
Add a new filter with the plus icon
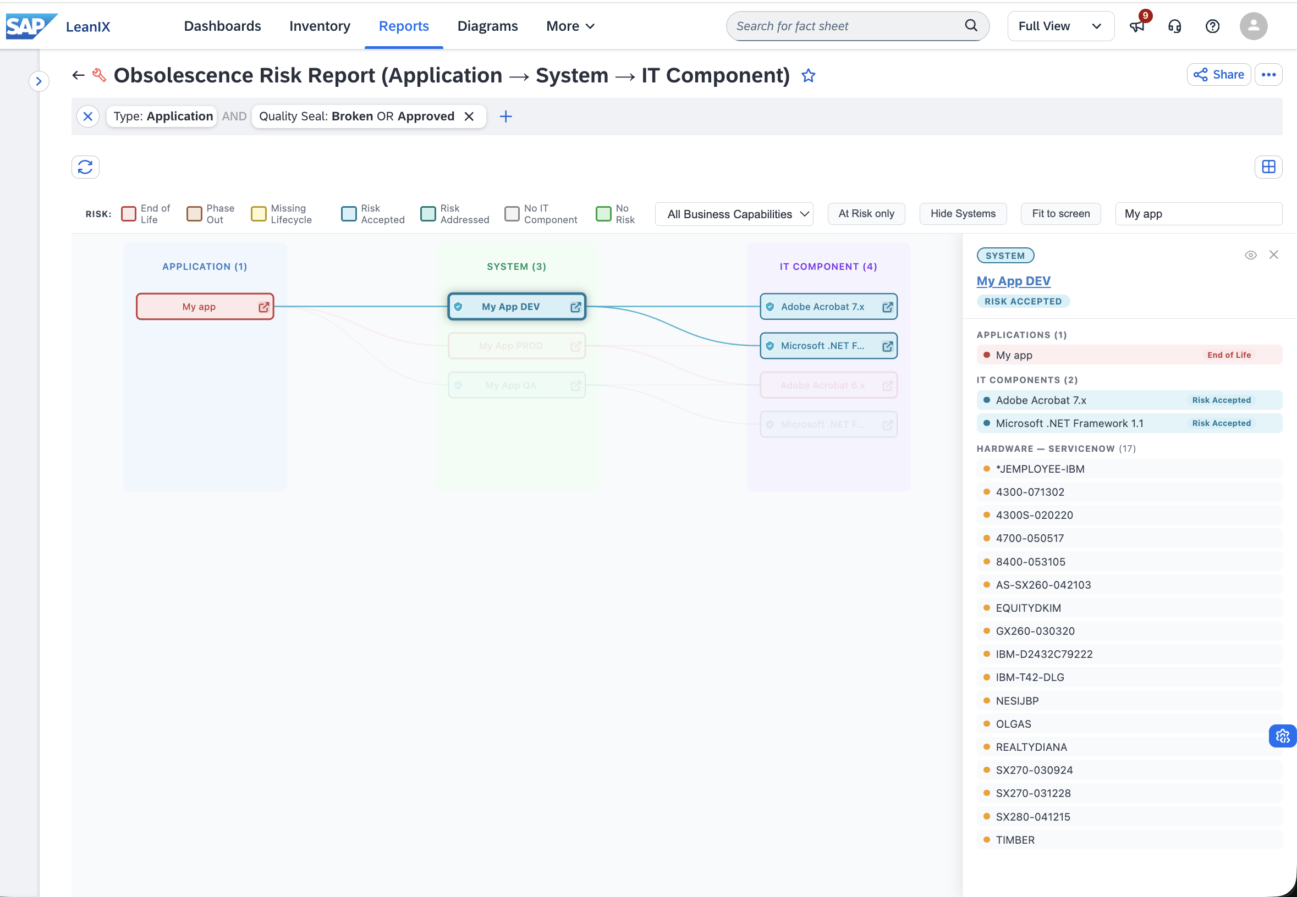point(505,117)
